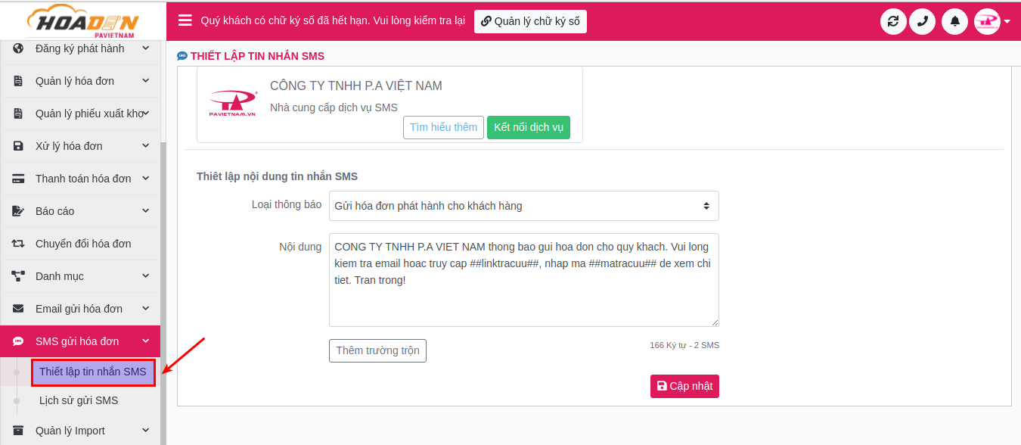Click Tìm hiểu thêm button
The image size is (1021, 445).
443,127
